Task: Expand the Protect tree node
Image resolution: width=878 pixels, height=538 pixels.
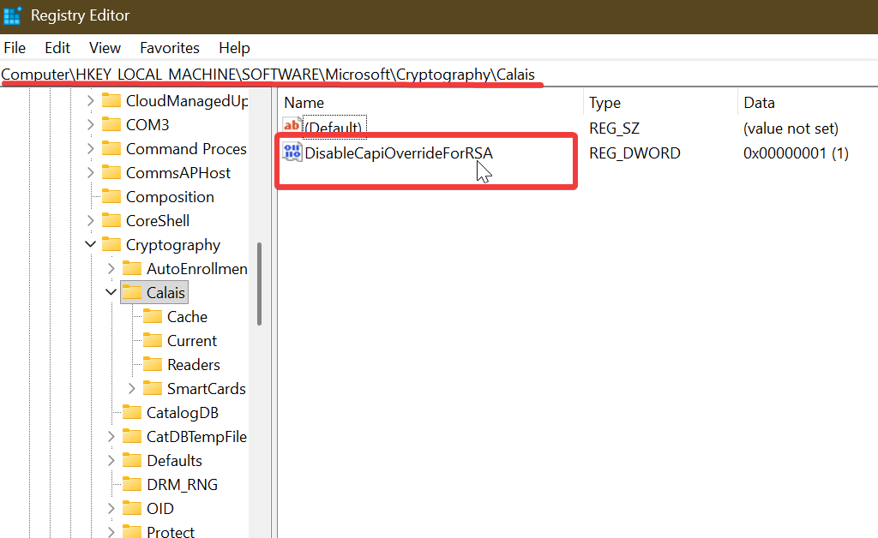Action: [x=111, y=531]
